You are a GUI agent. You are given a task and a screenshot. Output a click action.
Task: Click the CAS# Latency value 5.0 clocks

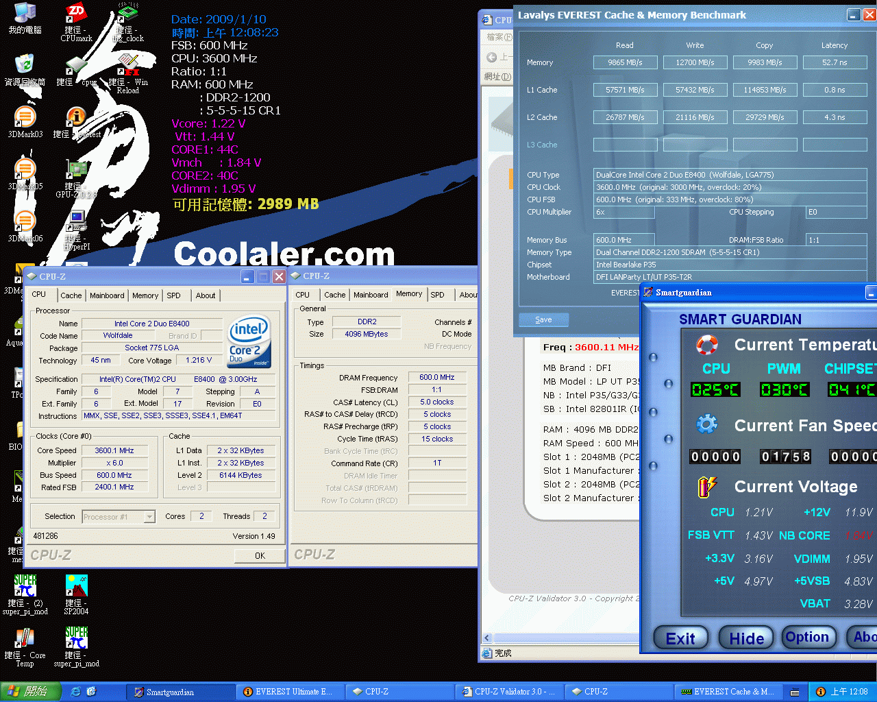point(437,402)
